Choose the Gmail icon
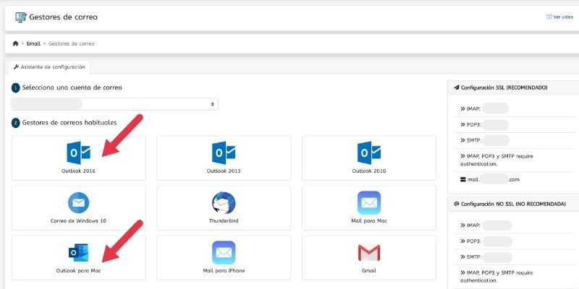579x289 pixels. (369, 252)
